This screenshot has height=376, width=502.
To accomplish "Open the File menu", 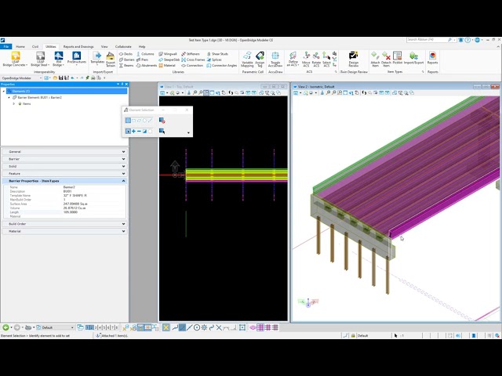I will [6, 47].
